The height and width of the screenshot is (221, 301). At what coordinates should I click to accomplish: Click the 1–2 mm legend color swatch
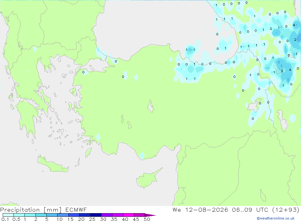coord(30,215)
